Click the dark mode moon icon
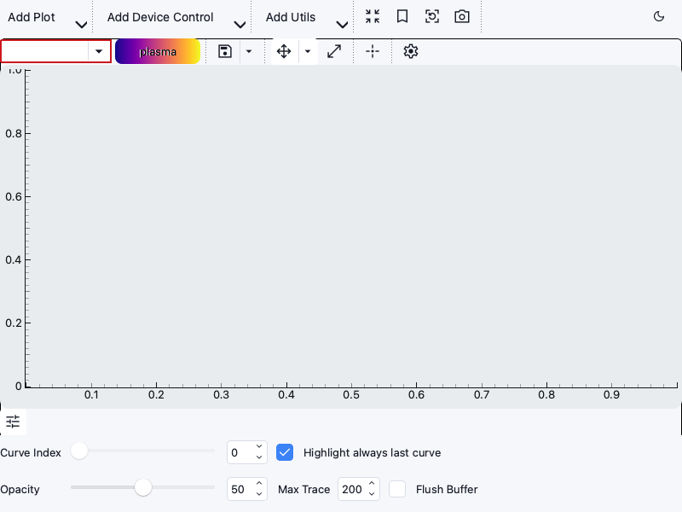Screen dimensions: 682x512 [658, 16]
